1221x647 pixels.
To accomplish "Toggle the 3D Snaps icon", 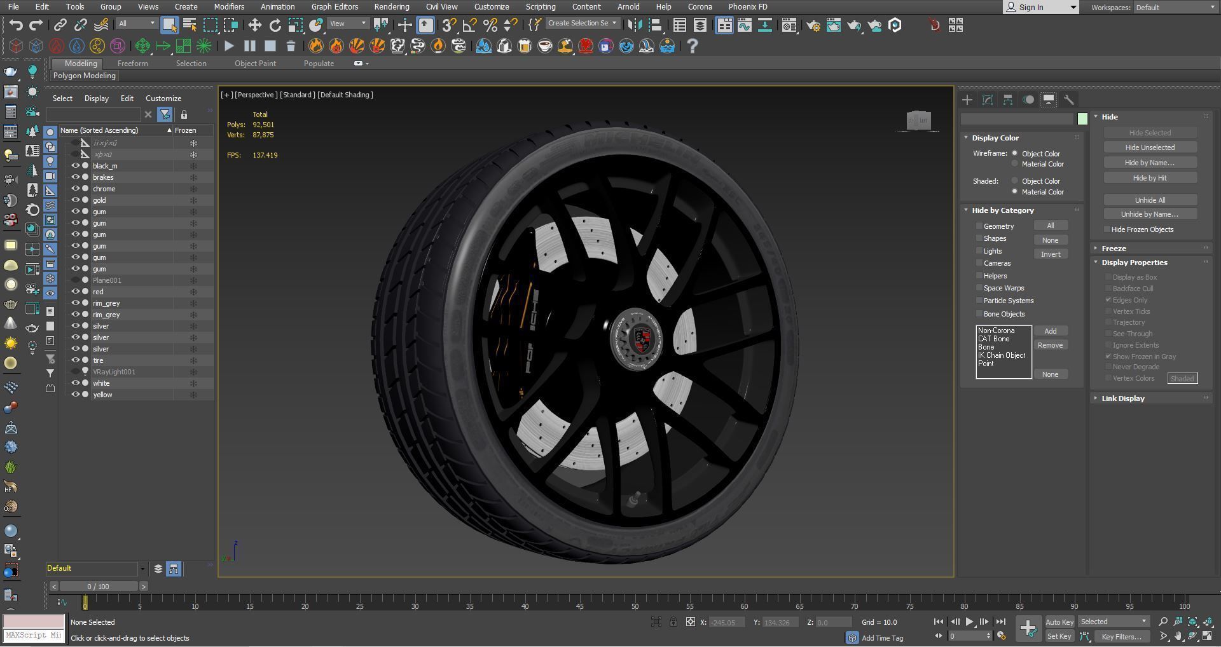I will point(449,25).
